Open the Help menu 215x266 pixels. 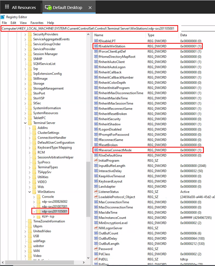pos(50,23)
